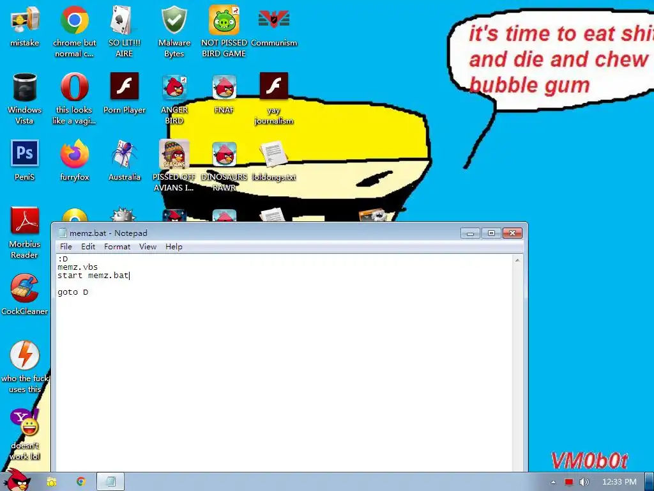Click the Show Desktop strip
Image resolution: width=654 pixels, height=491 pixels.
650,482
